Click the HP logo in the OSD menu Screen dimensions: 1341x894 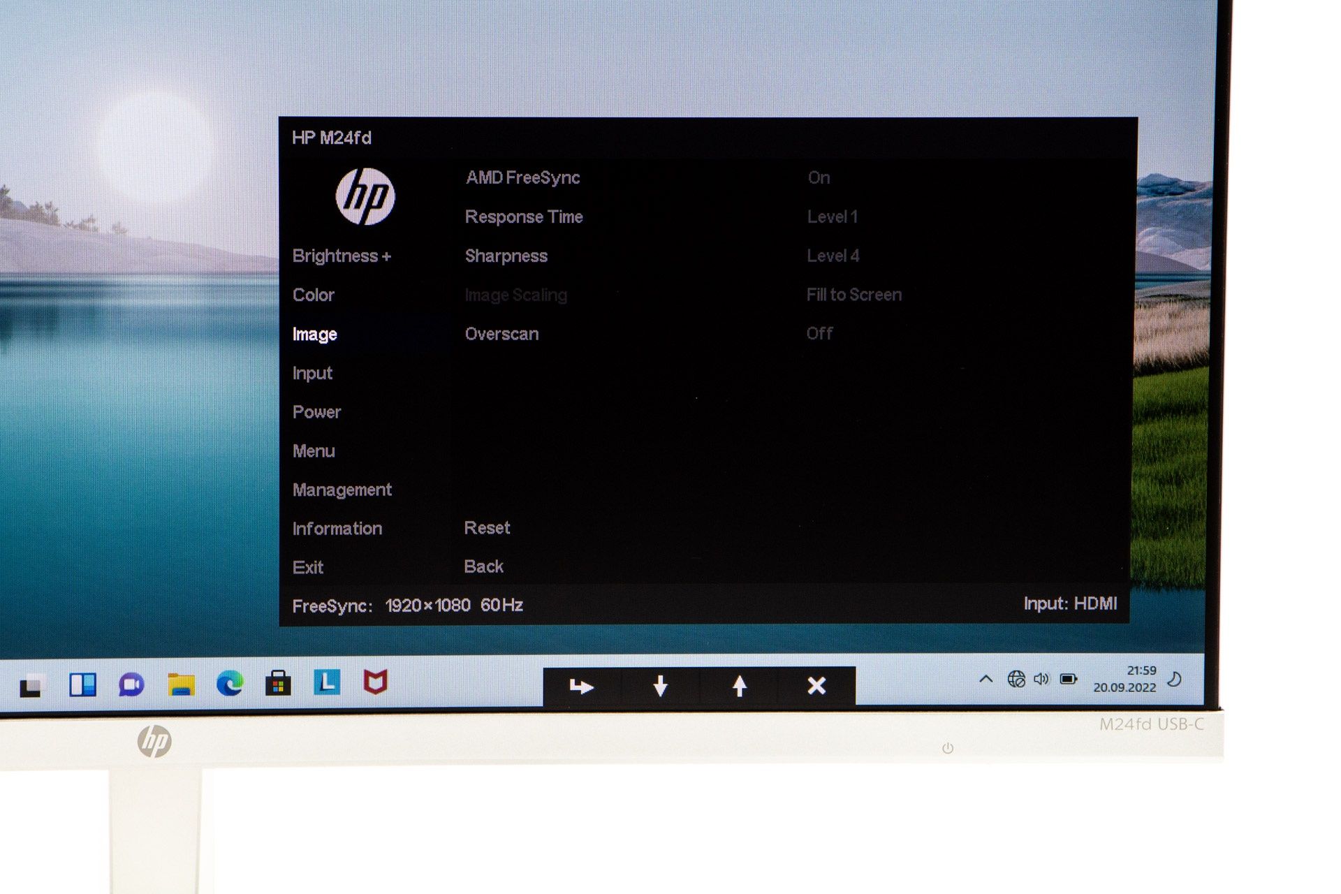(365, 196)
